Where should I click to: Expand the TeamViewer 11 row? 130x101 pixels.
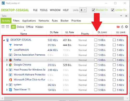pyautogui.click(x=7, y=90)
